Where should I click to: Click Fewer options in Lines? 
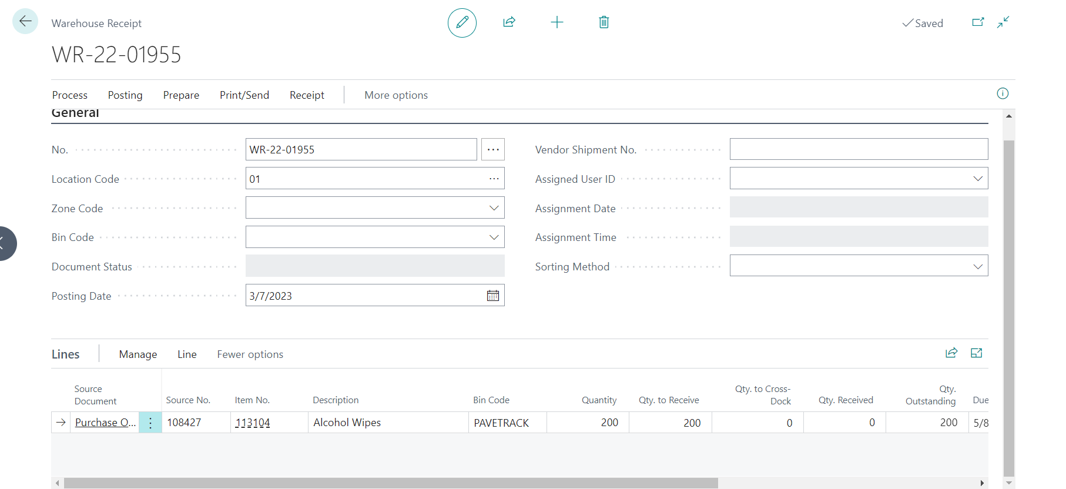(250, 354)
